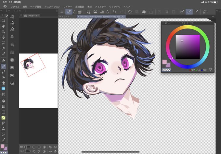Select the Eraser tool
Screen dimensions: 221x154
[3, 83]
